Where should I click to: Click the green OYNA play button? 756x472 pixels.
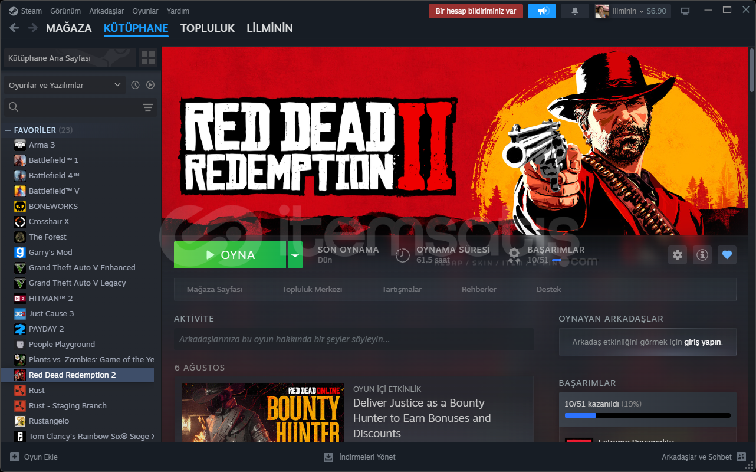pyautogui.click(x=230, y=255)
